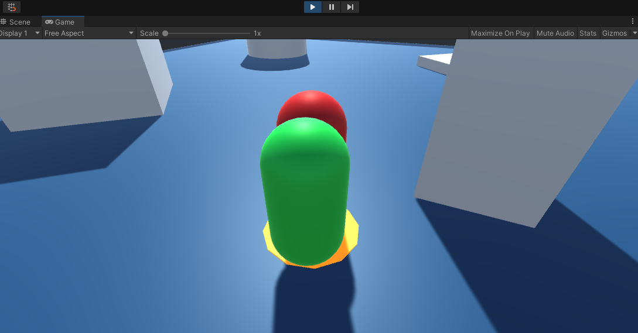
Task: Click the Play button
Action: pos(312,7)
